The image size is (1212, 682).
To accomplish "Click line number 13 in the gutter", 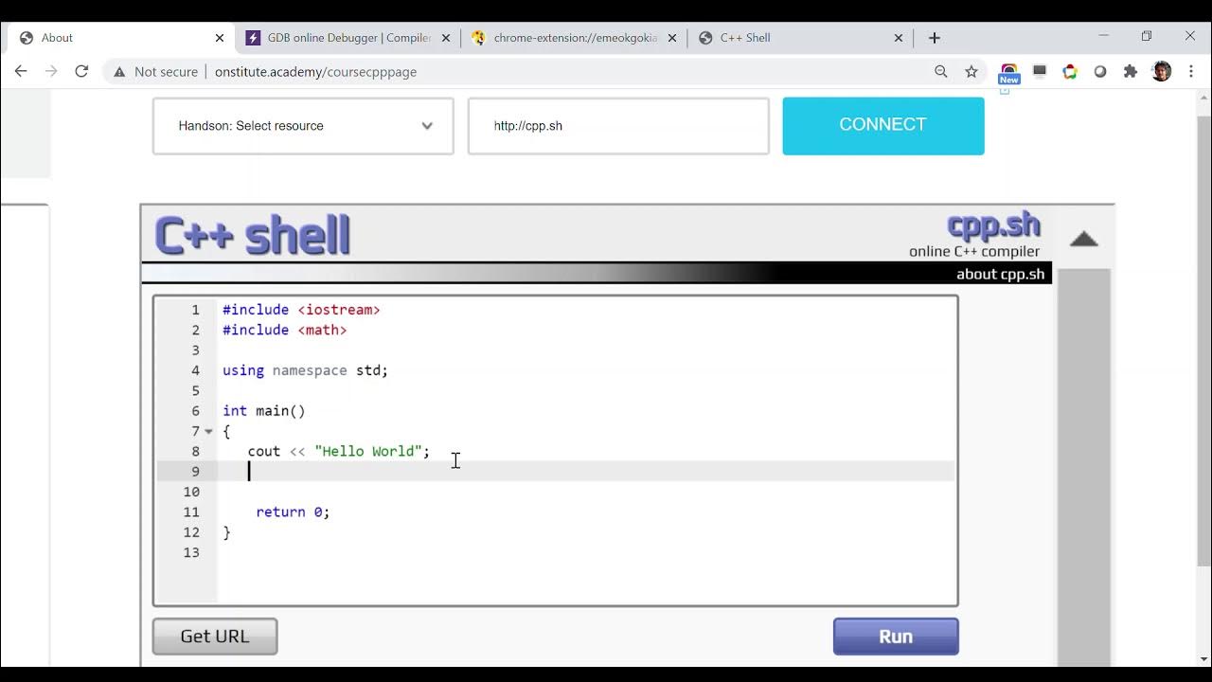I will click(192, 552).
